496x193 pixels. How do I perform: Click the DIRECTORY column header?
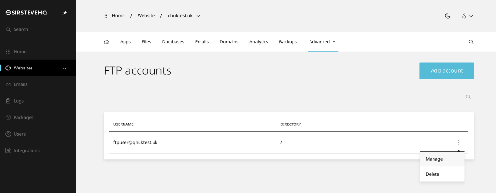291,124
